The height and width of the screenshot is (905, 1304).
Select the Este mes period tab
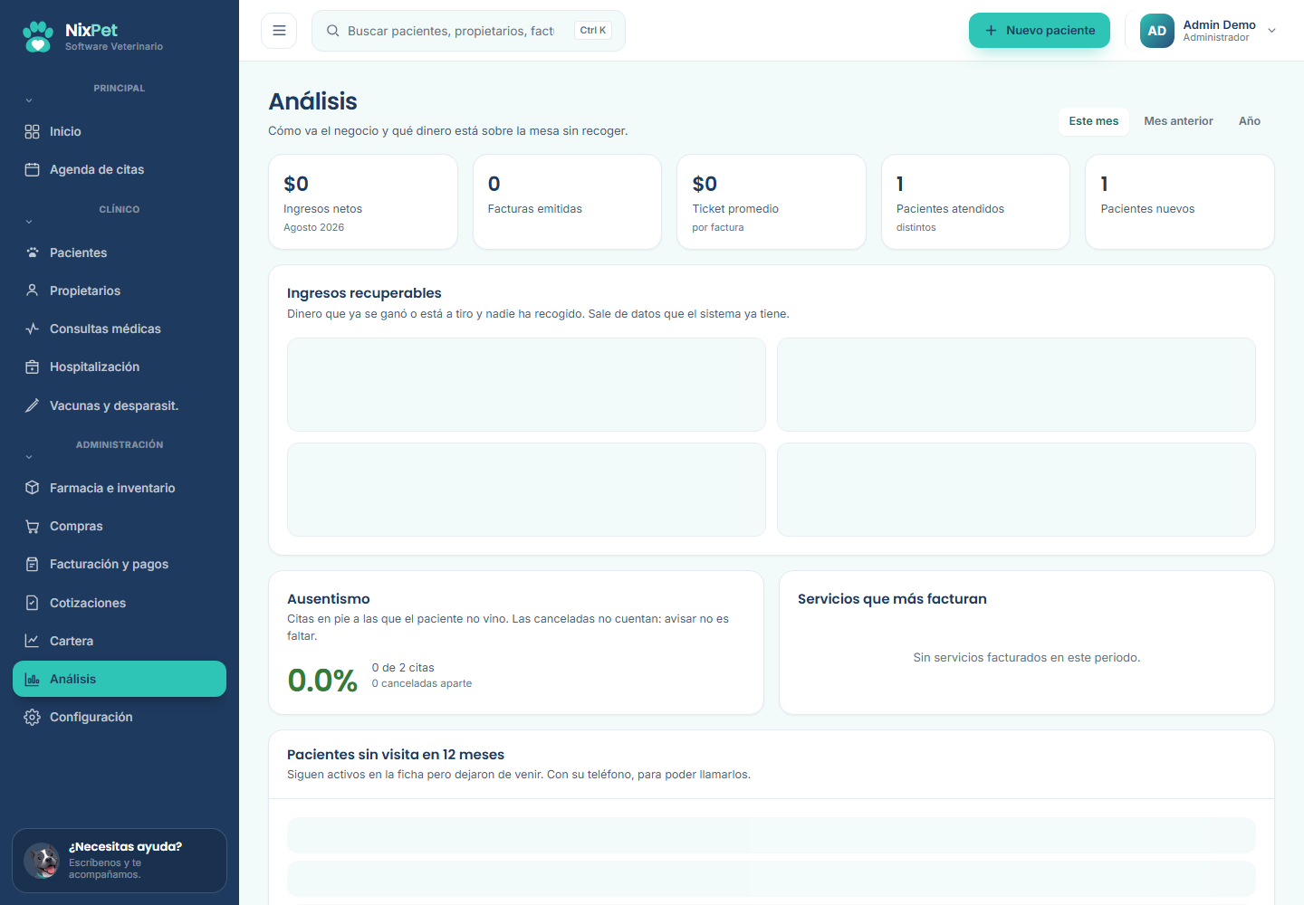tap(1094, 121)
